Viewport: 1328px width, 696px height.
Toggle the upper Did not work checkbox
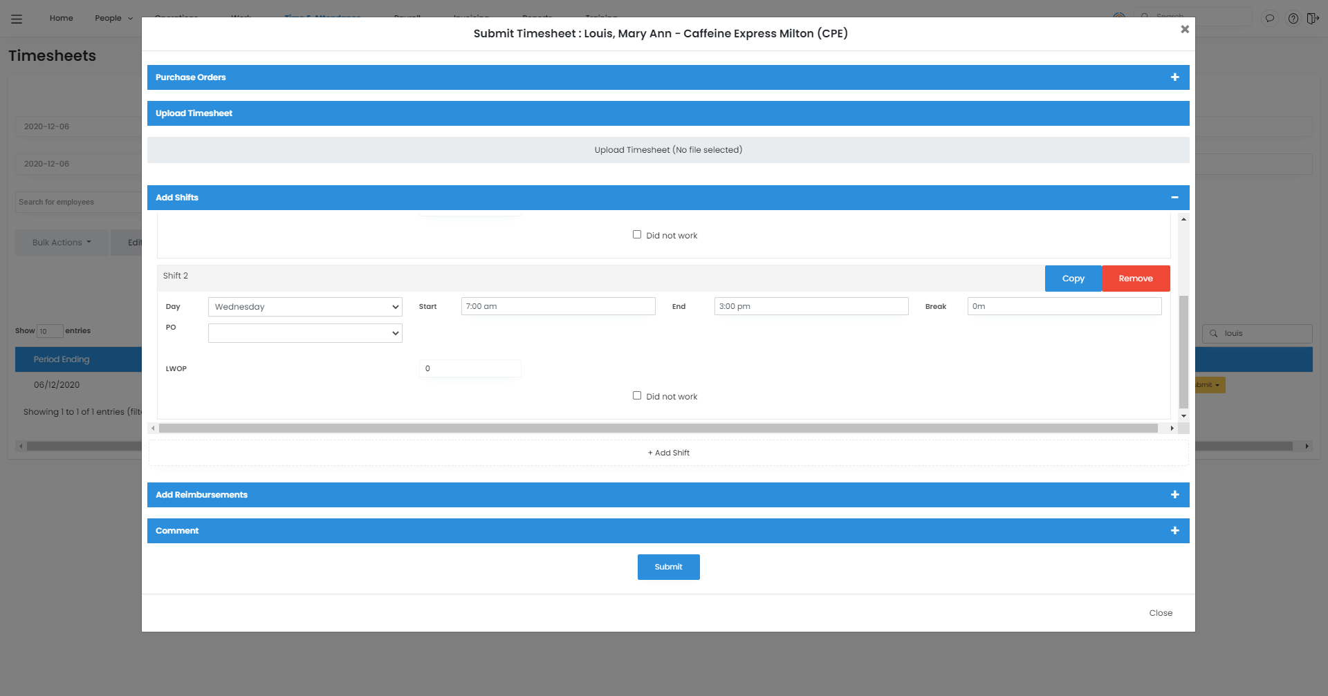click(x=637, y=234)
